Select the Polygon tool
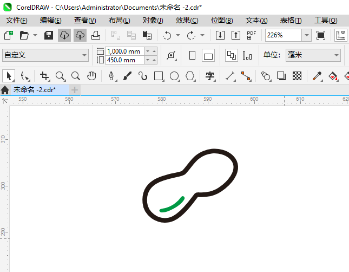The height and width of the screenshot is (272, 349). click(190, 76)
